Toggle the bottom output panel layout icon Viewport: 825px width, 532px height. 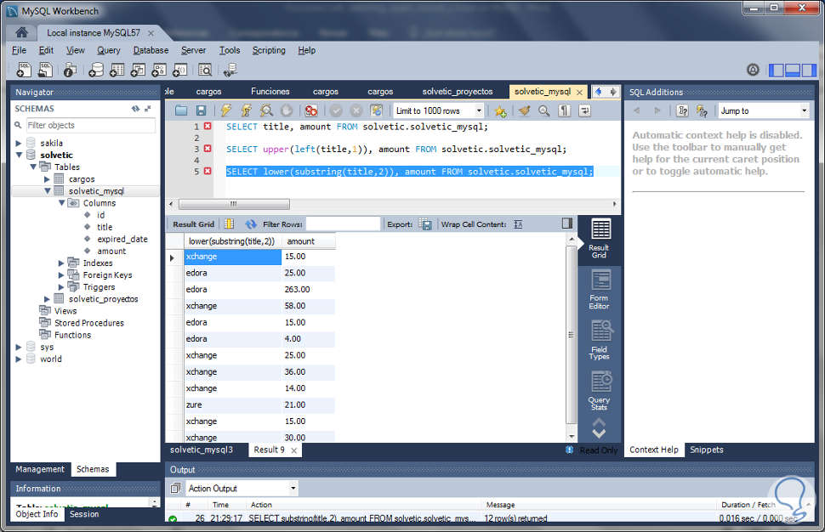[793, 70]
